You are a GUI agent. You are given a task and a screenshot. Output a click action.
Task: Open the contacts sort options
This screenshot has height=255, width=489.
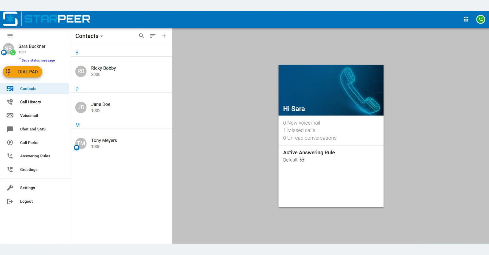click(153, 36)
